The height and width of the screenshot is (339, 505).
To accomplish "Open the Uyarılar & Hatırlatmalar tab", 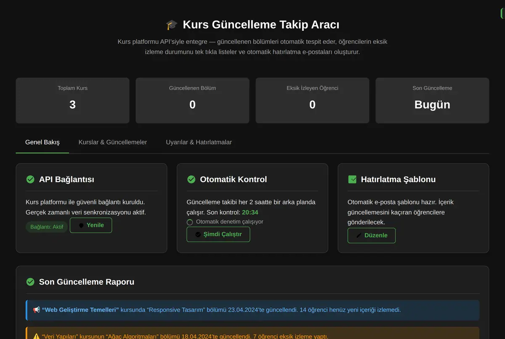I will click(x=199, y=142).
